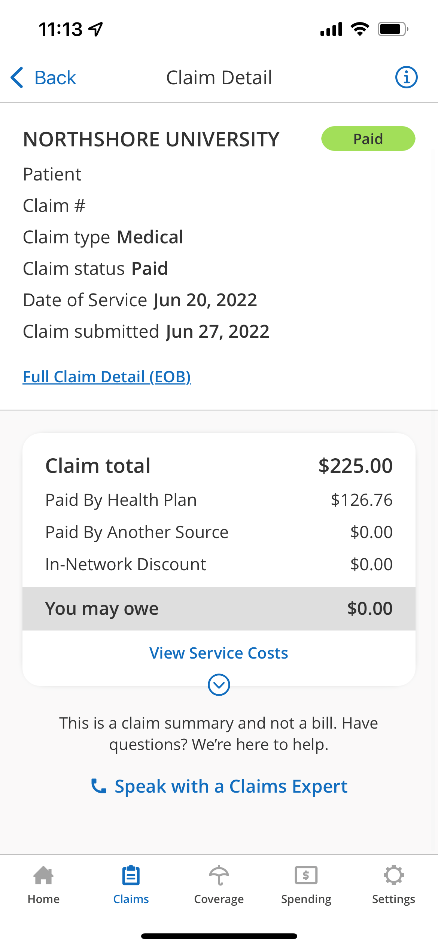Tap the green Paid status badge
Screen dimensions: 438x948
point(368,139)
